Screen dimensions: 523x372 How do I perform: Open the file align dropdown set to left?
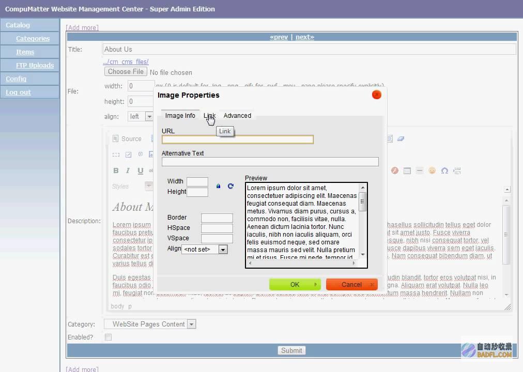coord(140,116)
